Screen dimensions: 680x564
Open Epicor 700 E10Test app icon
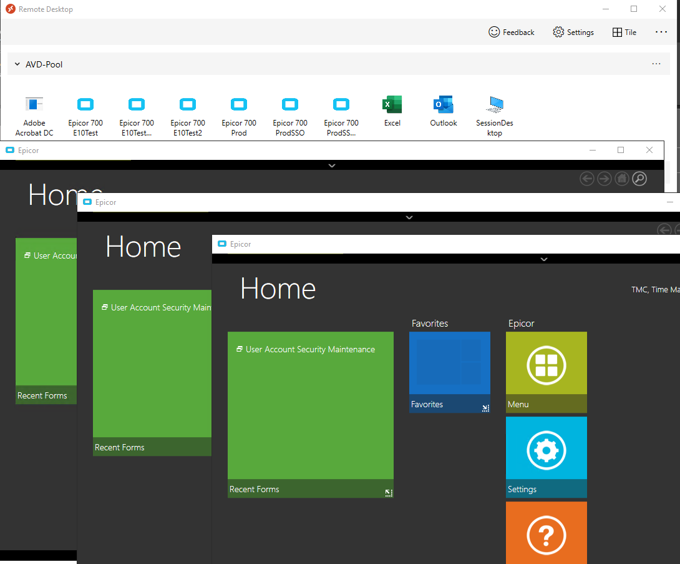(x=85, y=116)
